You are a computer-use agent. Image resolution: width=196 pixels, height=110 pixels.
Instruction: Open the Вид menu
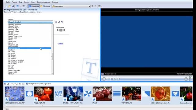[21, 2]
